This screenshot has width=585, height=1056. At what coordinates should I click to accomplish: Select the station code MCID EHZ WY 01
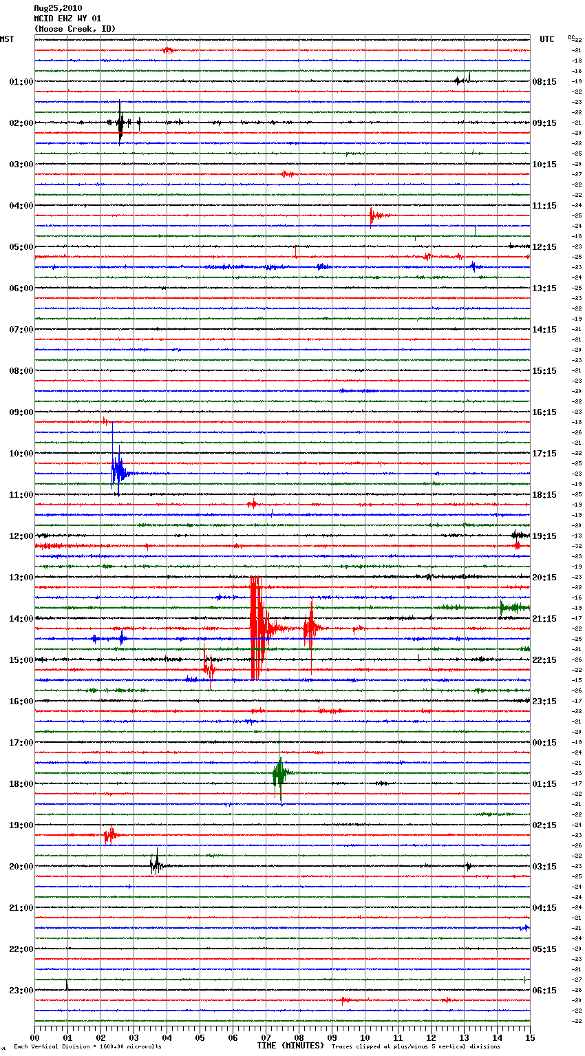click(x=67, y=19)
